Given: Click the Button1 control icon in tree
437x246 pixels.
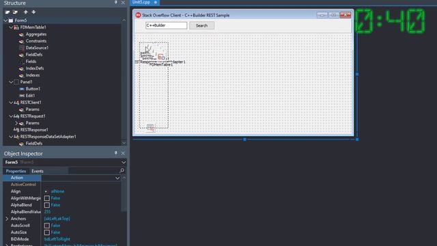Looking at the screenshot, I should tap(21, 89).
